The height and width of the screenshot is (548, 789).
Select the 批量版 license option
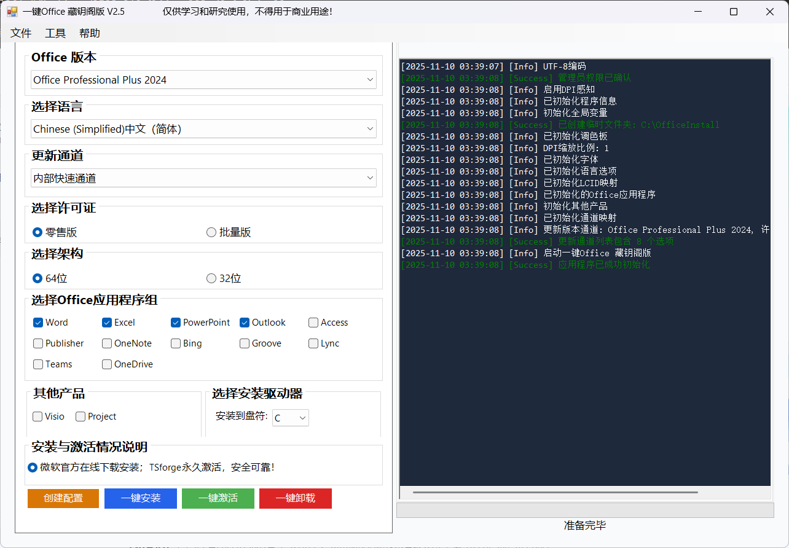tap(211, 232)
